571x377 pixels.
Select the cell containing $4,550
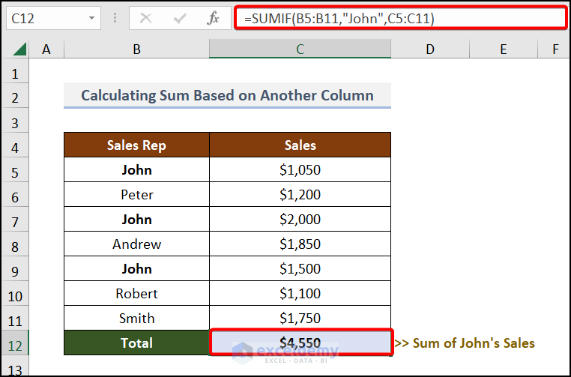[300, 343]
